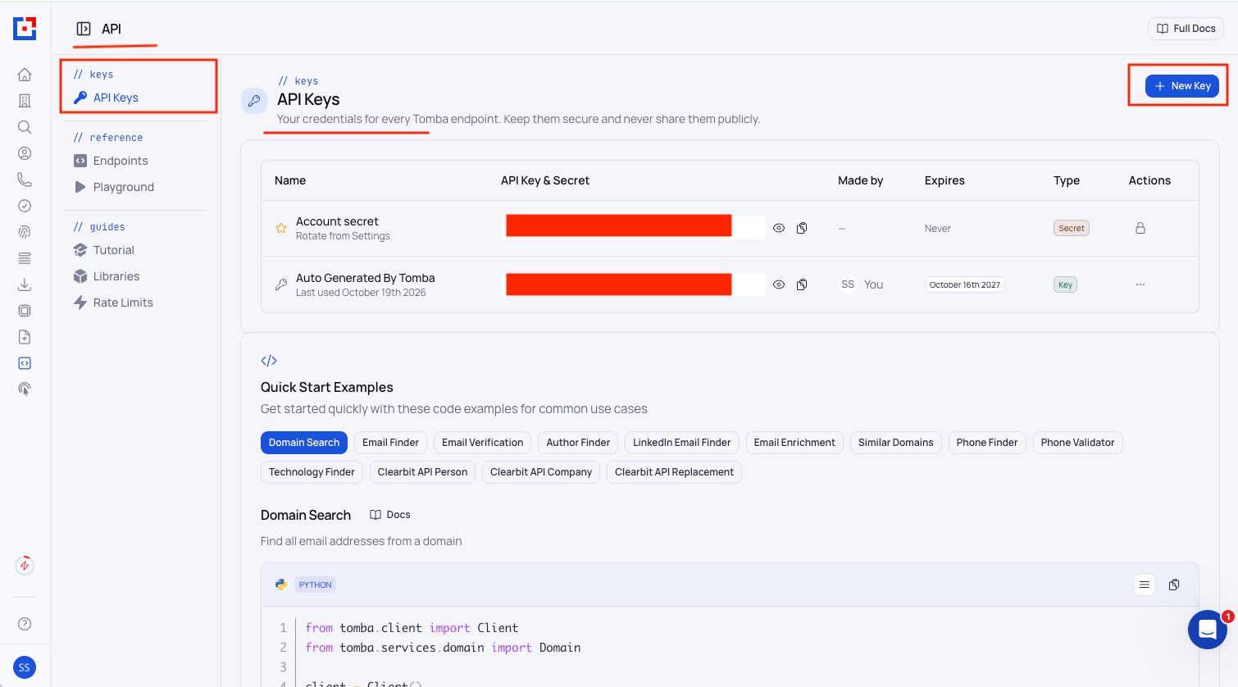Viewport: 1238px width, 687px height.
Task: Reveal the Auto Generated By Tomba key
Action: (x=779, y=284)
